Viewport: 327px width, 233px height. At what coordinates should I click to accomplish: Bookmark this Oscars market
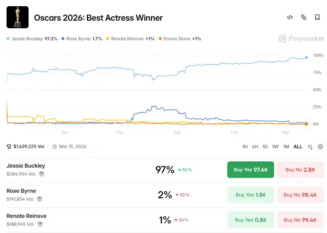317,17
